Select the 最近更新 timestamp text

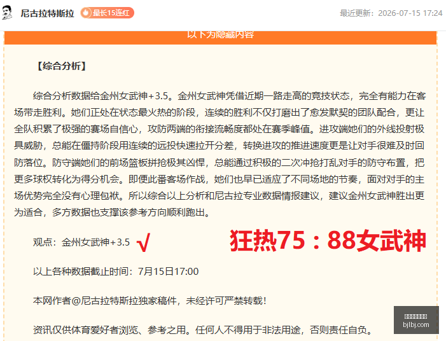[391, 13]
